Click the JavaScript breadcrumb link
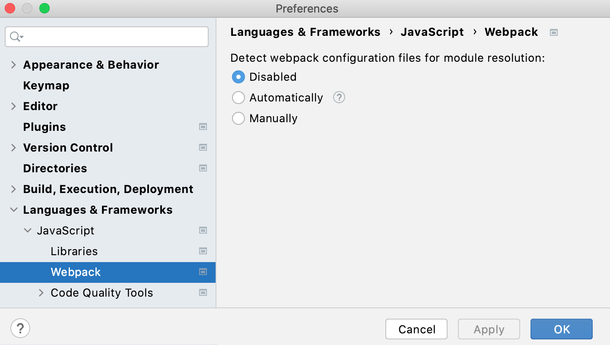The image size is (610, 345). point(432,32)
